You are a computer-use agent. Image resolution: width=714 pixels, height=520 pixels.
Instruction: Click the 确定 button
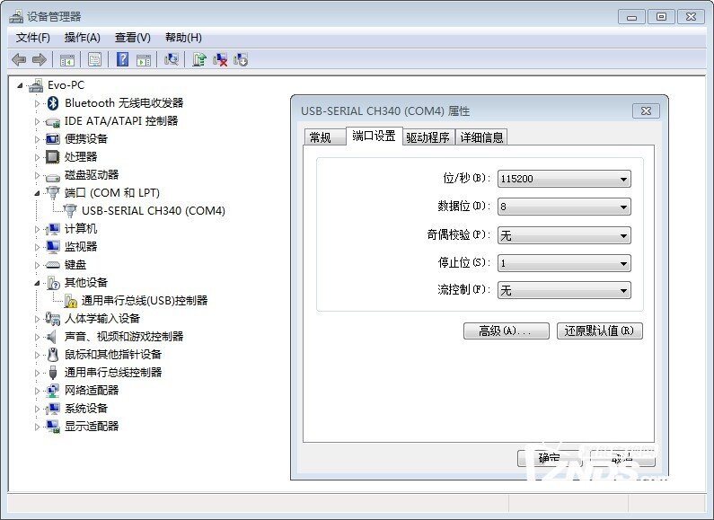click(x=549, y=458)
